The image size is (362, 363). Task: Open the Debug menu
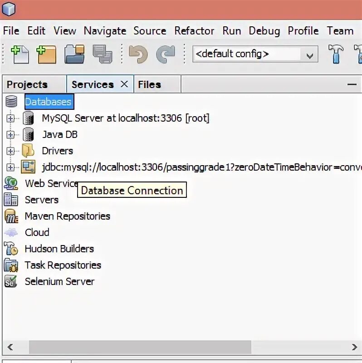pos(264,31)
